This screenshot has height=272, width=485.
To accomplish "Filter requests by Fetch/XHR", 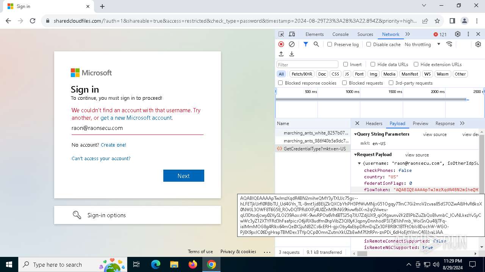I will pyautogui.click(x=302, y=74).
